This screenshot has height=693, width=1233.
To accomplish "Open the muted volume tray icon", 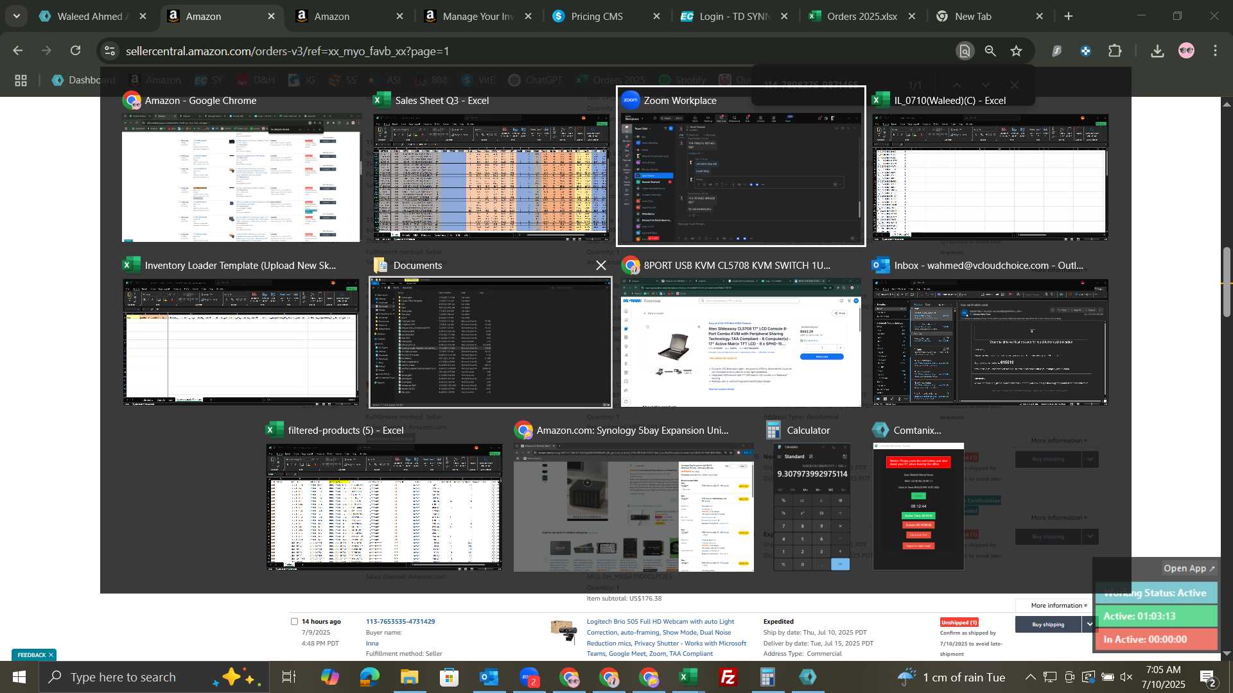I will 1126,677.
